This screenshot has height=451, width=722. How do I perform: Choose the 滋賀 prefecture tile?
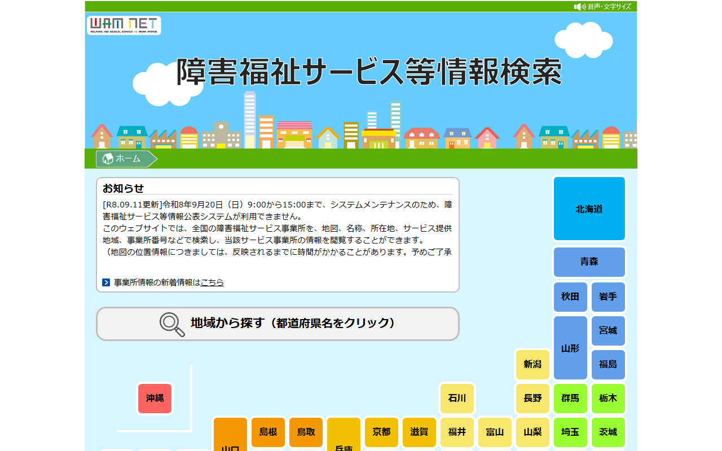(x=420, y=432)
